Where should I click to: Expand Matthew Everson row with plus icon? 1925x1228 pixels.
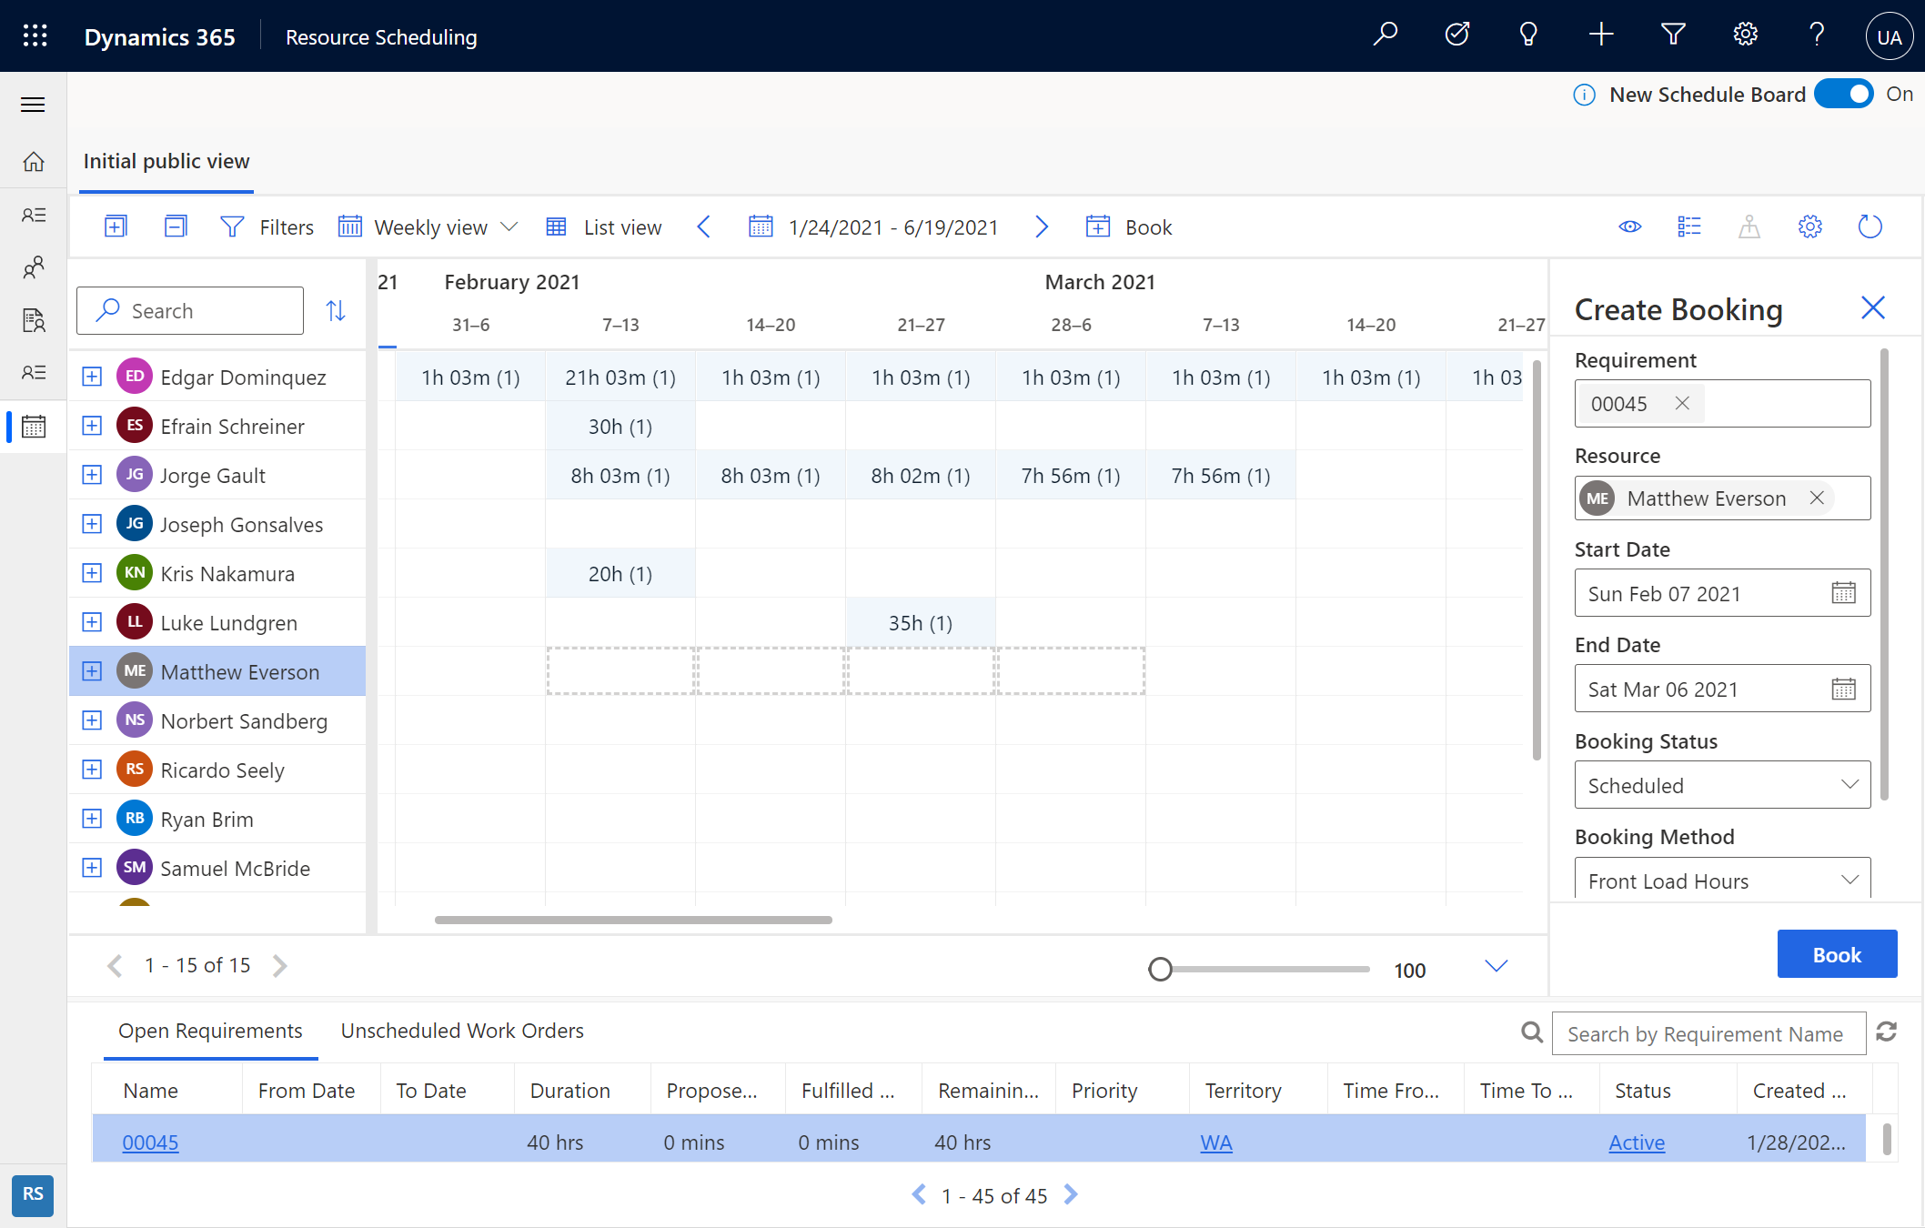[90, 672]
